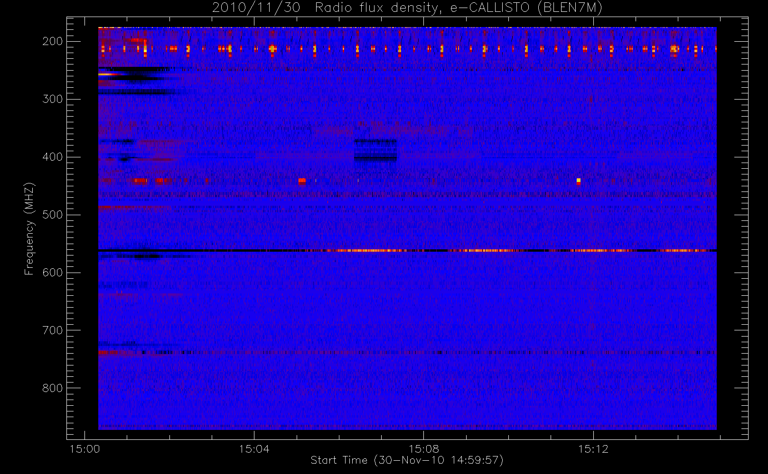This screenshot has height=474, width=768.
Task: Click the bright yellow spot near 440 MHz after 15:11
Action: click(x=578, y=181)
